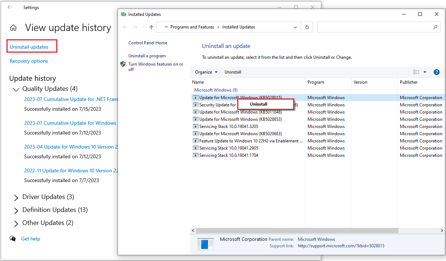This screenshot has height=261, width=446.
Task: Sort by the Name column header
Action: point(247,82)
